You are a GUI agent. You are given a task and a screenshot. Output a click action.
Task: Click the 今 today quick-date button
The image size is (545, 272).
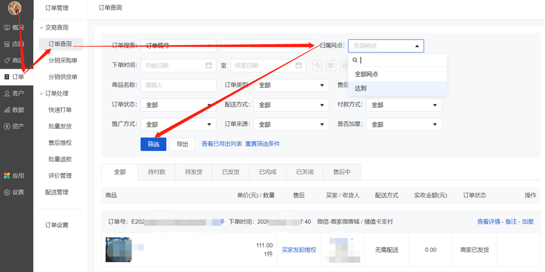(317, 65)
